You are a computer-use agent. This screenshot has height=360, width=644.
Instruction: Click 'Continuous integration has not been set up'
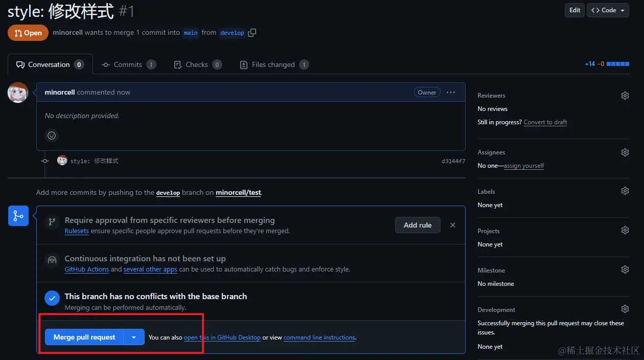[x=145, y=259]
